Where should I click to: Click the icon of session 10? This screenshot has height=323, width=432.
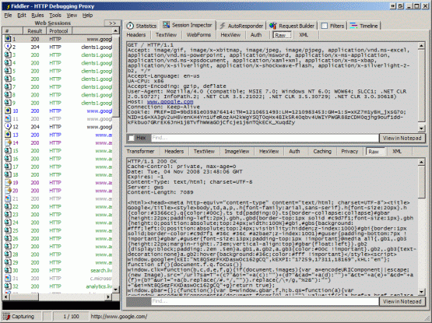(8, 111)
